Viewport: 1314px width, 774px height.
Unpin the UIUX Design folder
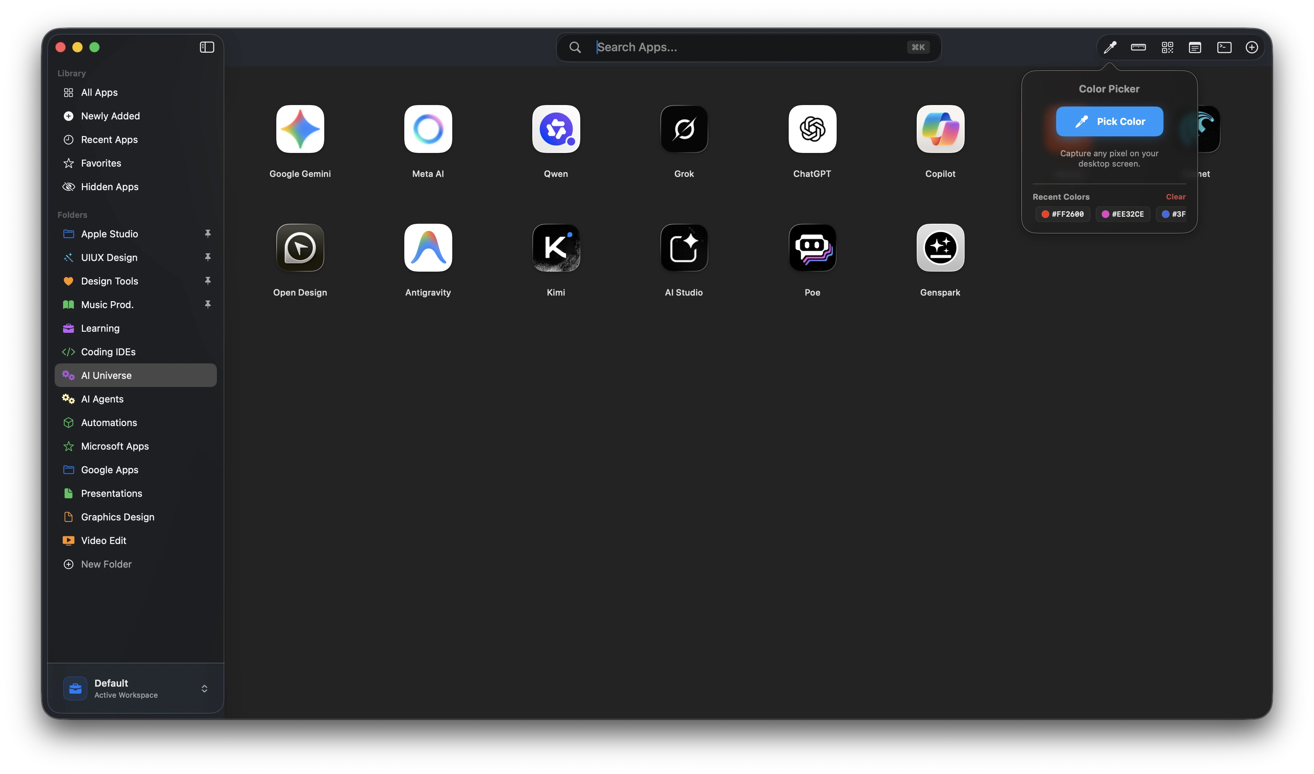[x=208, y=257]
